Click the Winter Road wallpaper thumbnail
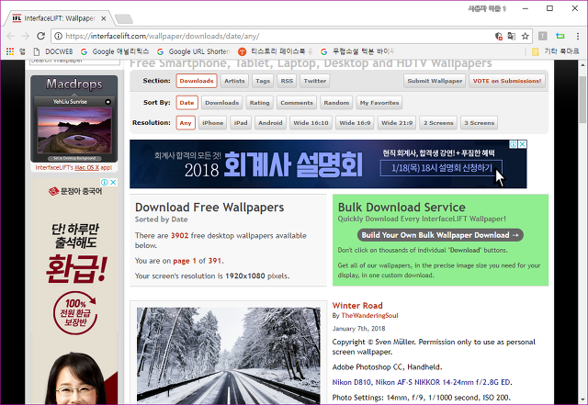Image resolution: width=588 pixels, height=405 pixels. point(229,355)
